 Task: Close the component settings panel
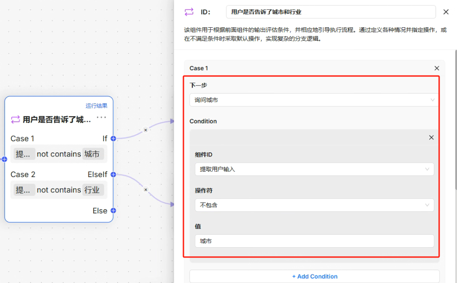click(x=446, y=12)
